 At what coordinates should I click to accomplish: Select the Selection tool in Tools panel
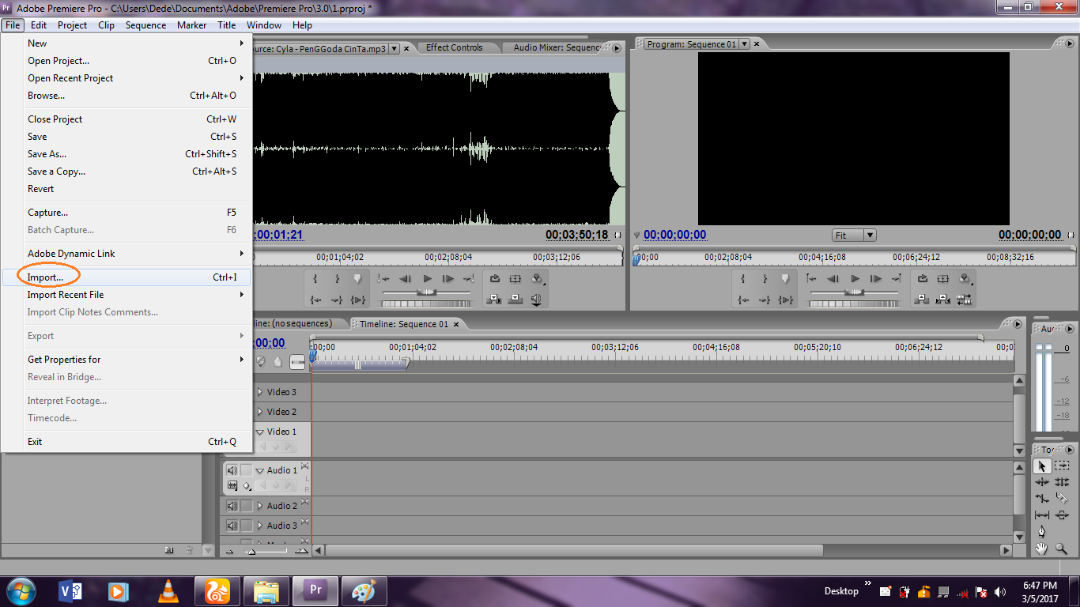(1042, 466)
